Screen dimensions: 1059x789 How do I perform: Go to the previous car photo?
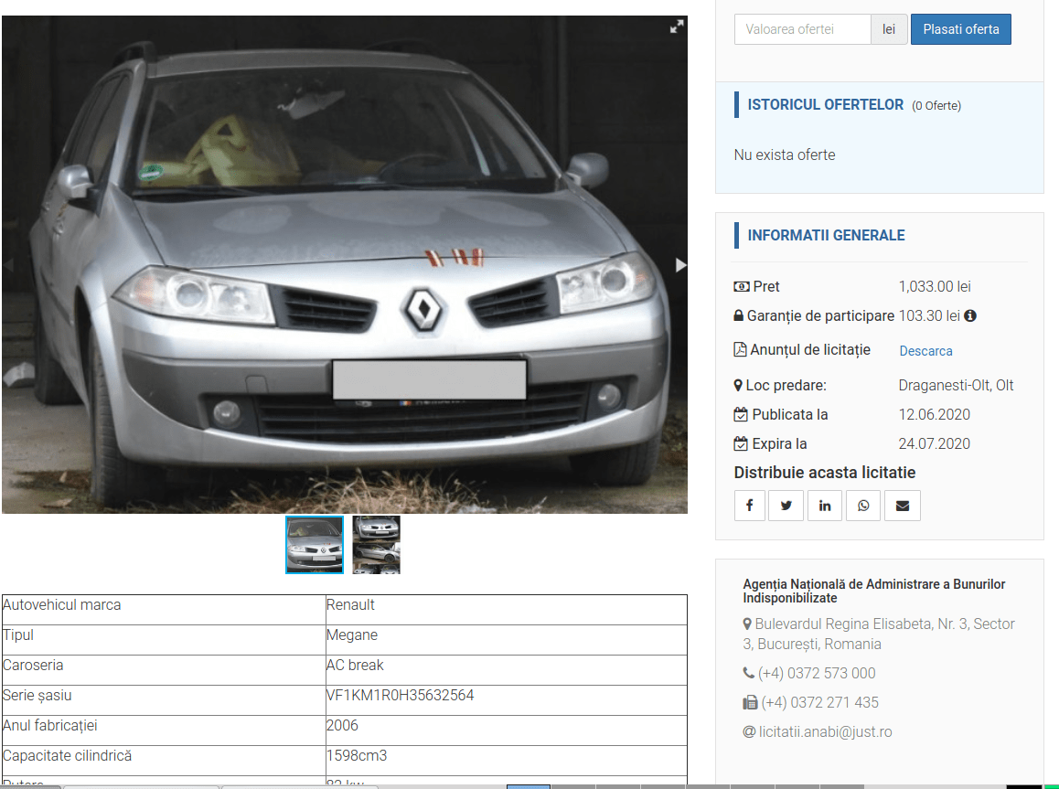(x=9, y=265)
